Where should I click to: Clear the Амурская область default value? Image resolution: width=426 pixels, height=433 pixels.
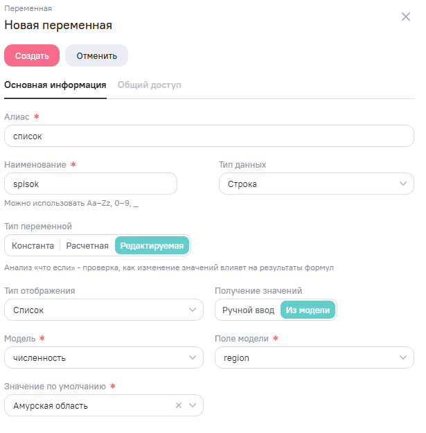click(179, 405)
